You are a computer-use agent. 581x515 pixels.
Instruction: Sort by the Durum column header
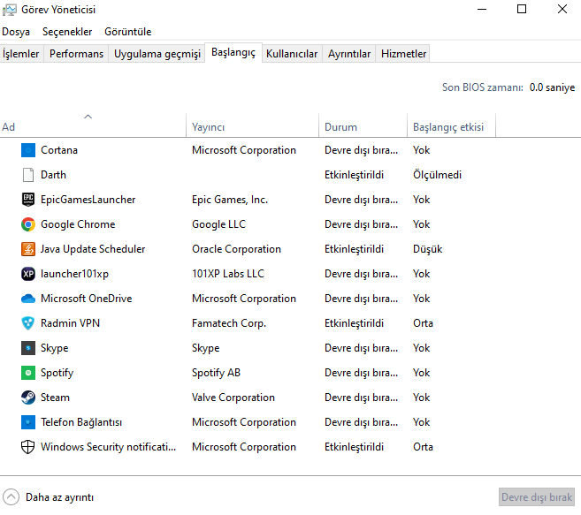363,127
